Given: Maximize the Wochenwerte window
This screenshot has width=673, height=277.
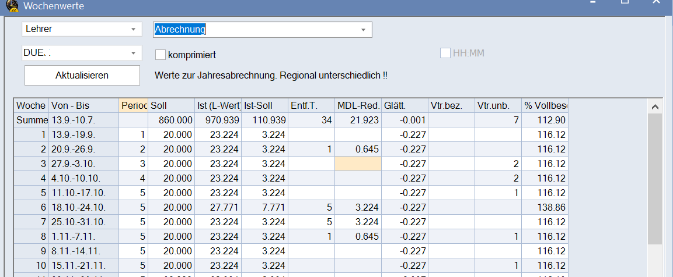Looking at the screenshot, I should [625, 3].
